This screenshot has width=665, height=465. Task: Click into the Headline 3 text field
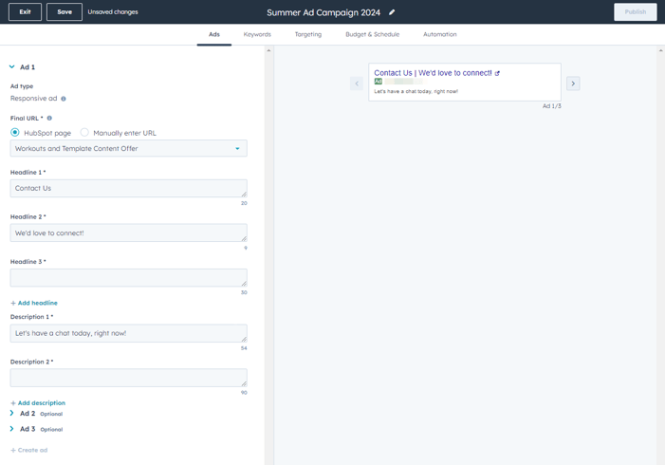(x=128, y=277)
